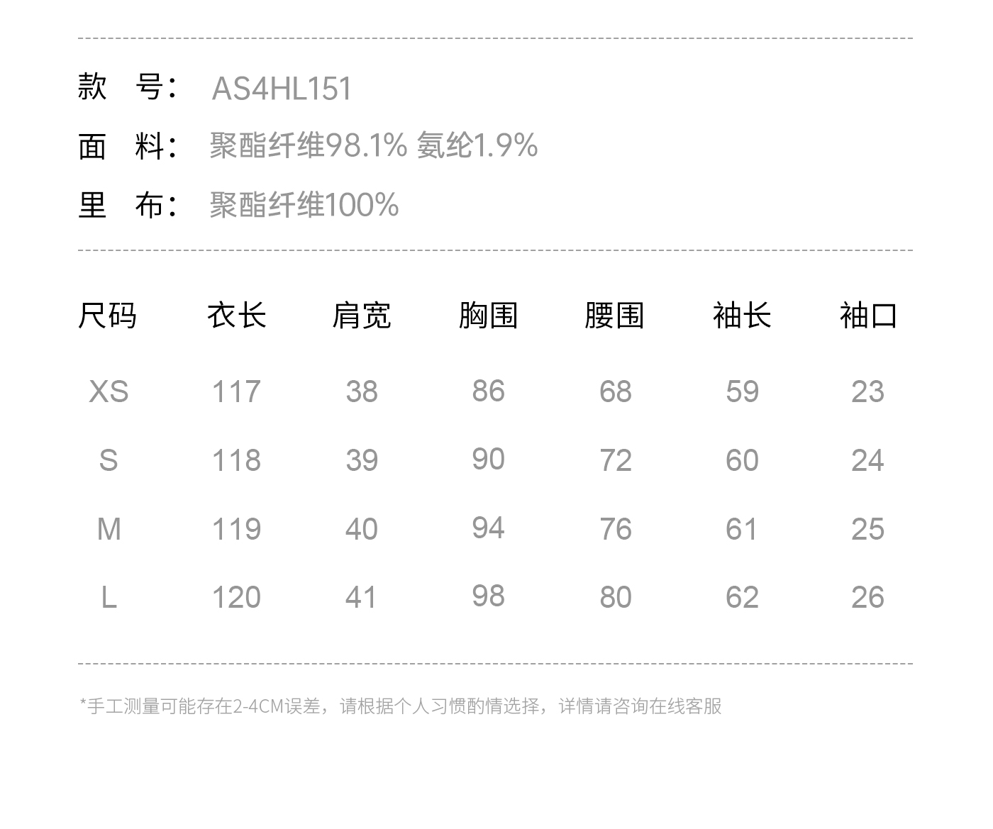Select the 聚酯纤维100% lining text
This screenshot has height=829, width=993.
304,205
